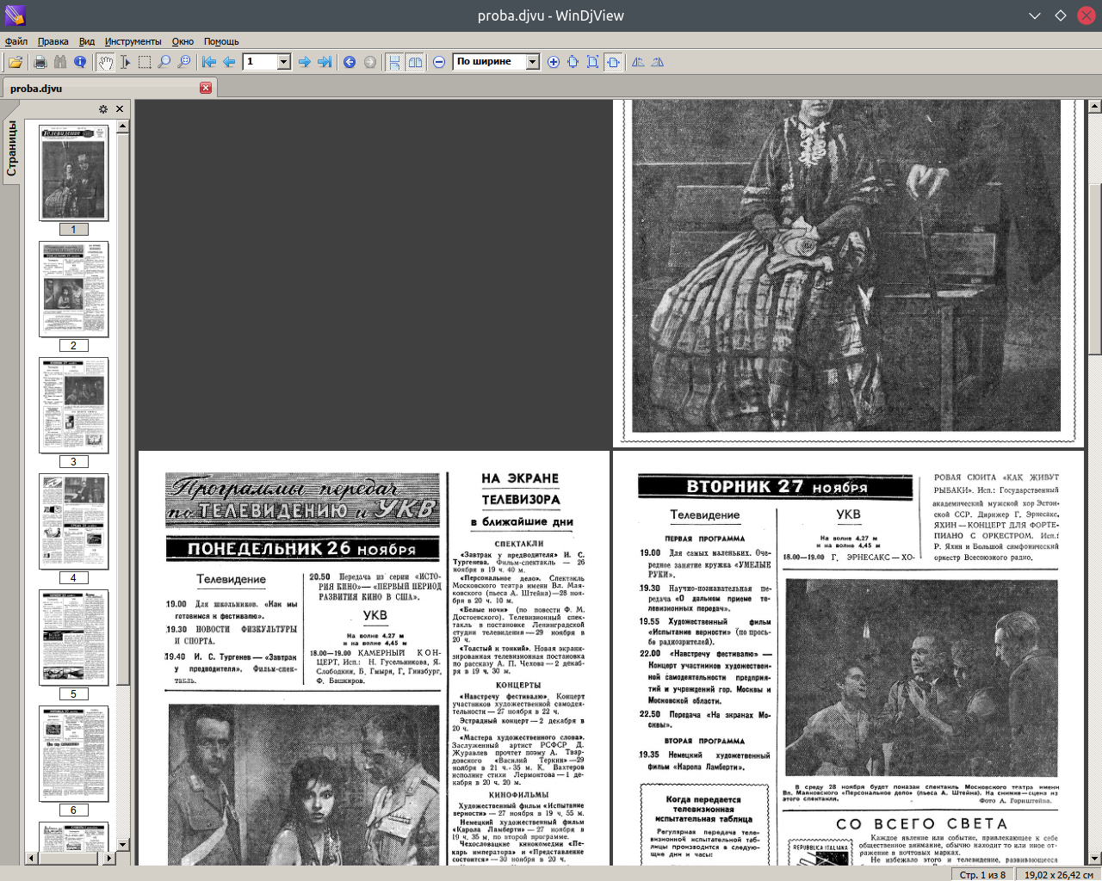The image size is (1102, 881).
Task: Select page 4 thumbnail
Action: [x=73, y=521]
